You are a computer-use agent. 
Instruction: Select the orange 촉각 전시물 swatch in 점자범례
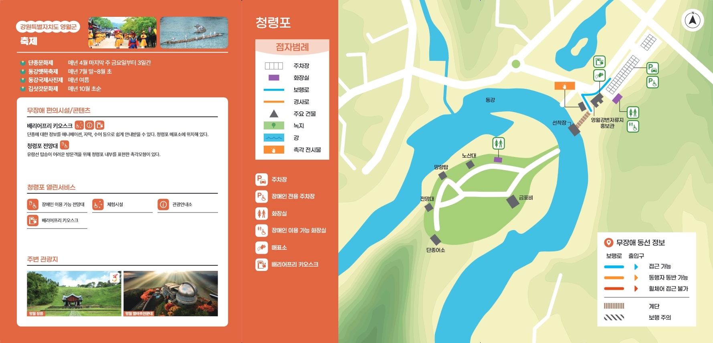click(274, 150)
